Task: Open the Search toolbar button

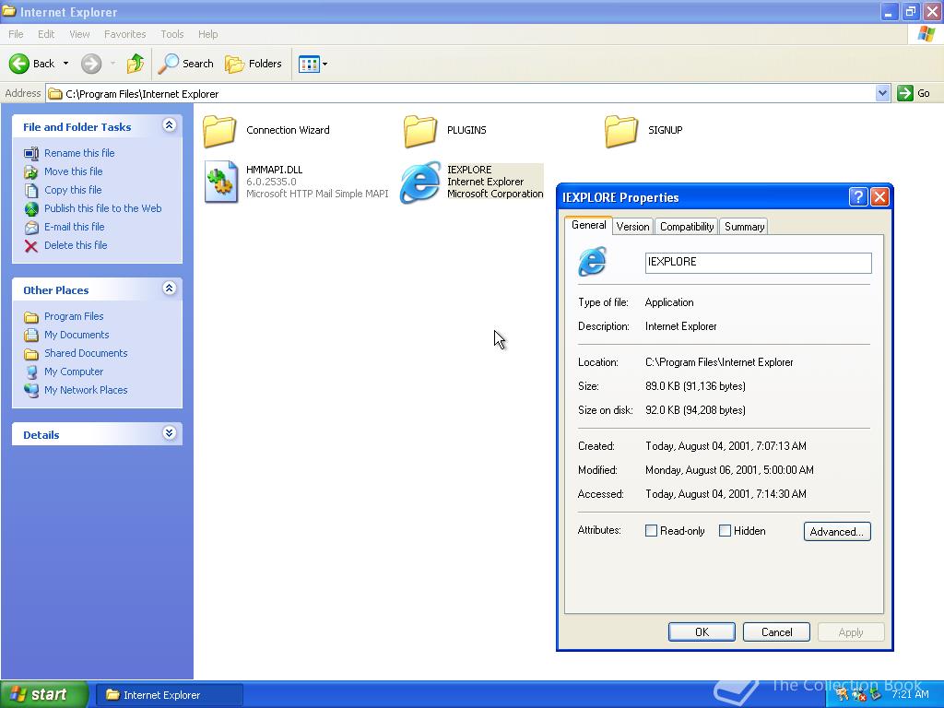Action: tap(186, 64)
